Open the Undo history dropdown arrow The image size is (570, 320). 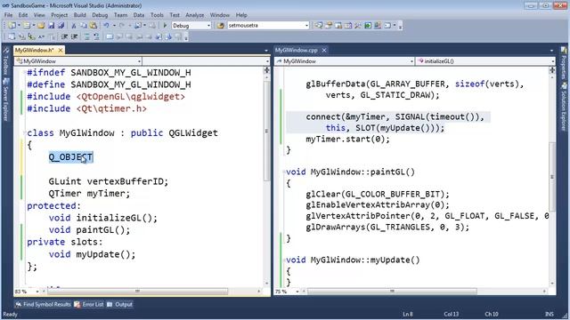click(114, 26)
